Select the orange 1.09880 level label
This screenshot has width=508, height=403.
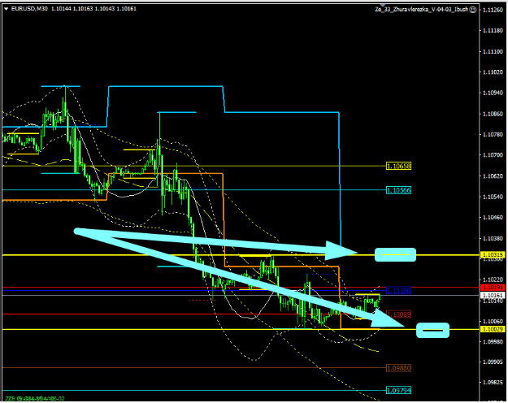(x=399, y=367)
